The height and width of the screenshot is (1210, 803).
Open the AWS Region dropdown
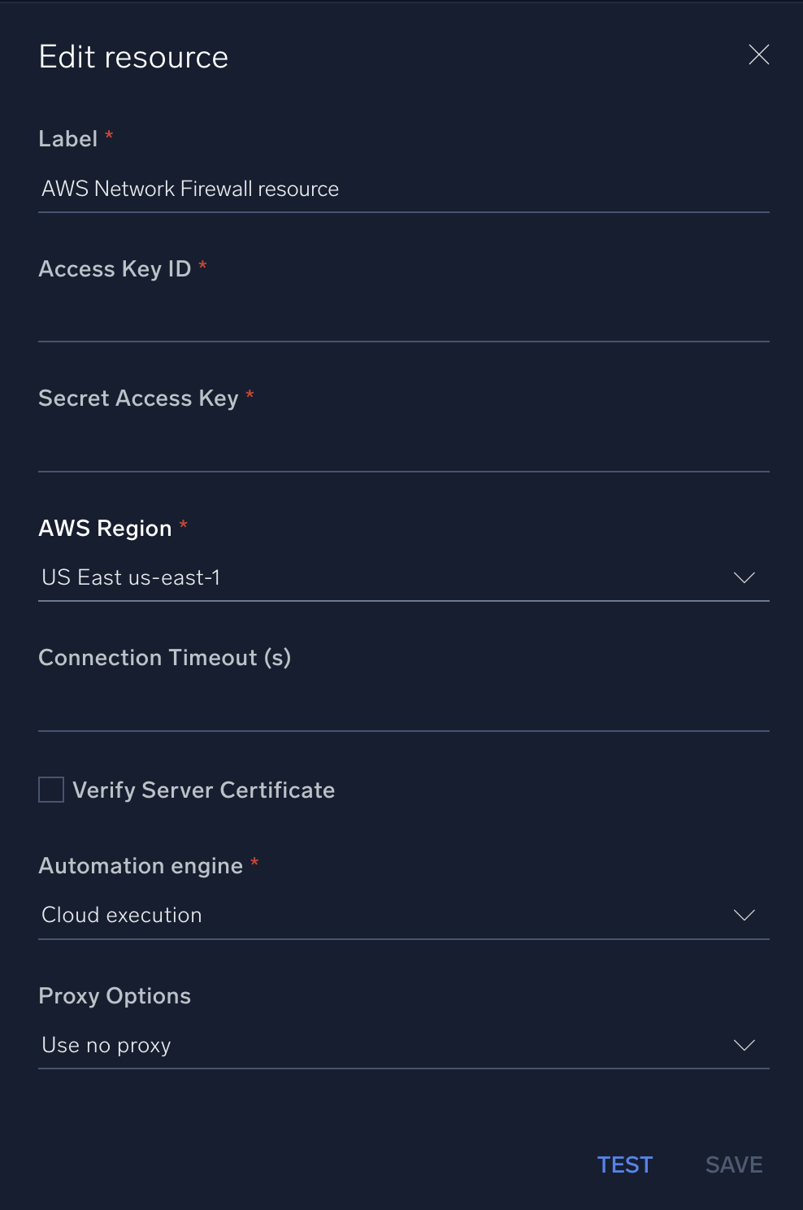coord(404,577)
